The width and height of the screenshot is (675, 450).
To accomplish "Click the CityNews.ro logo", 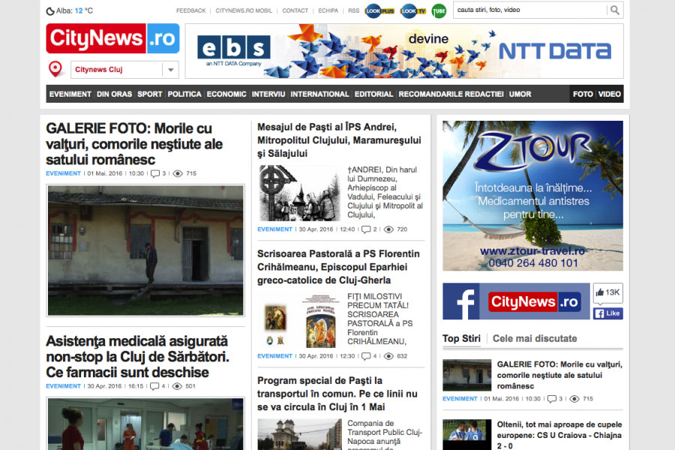I will point(112,38).
